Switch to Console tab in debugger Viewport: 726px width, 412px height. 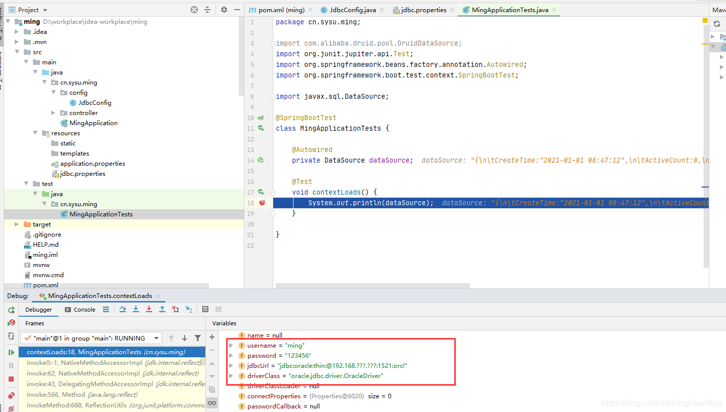pos(80,310)
